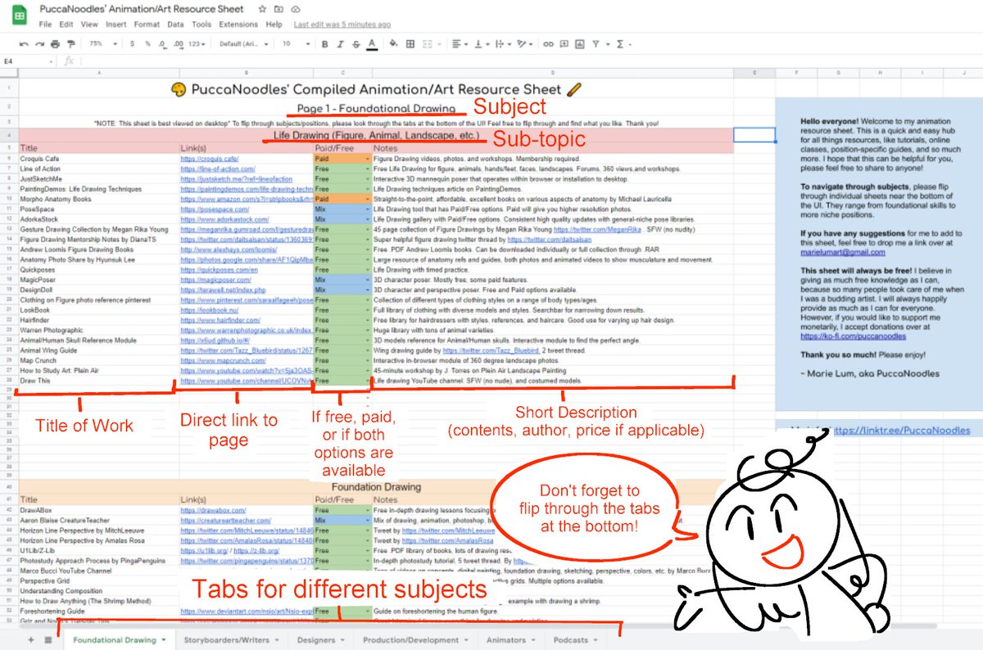983x650 pixels.
Task: Open vertical align options
Action: click(482, 43)
